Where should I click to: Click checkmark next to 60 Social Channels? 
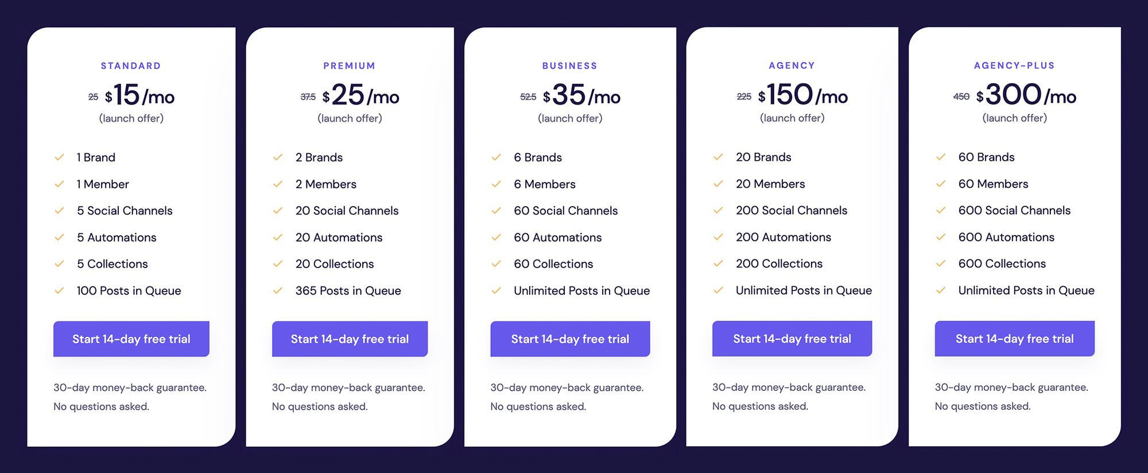click(x=497, y=211)
